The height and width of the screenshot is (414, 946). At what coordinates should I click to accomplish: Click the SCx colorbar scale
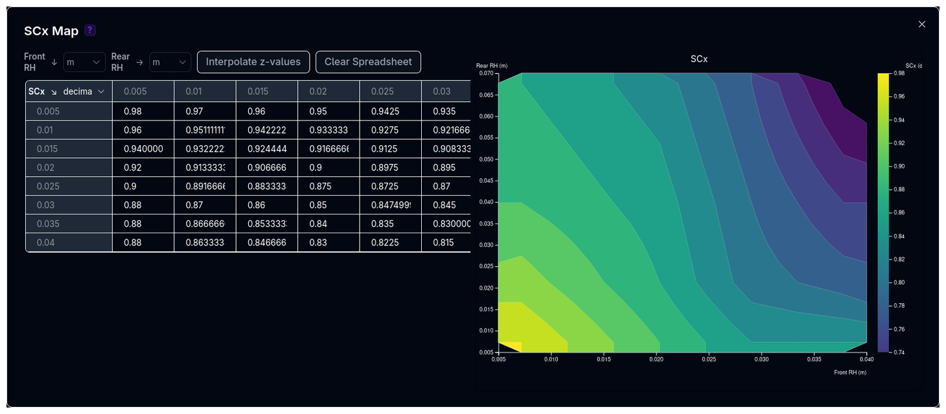[x=883, y=213]
